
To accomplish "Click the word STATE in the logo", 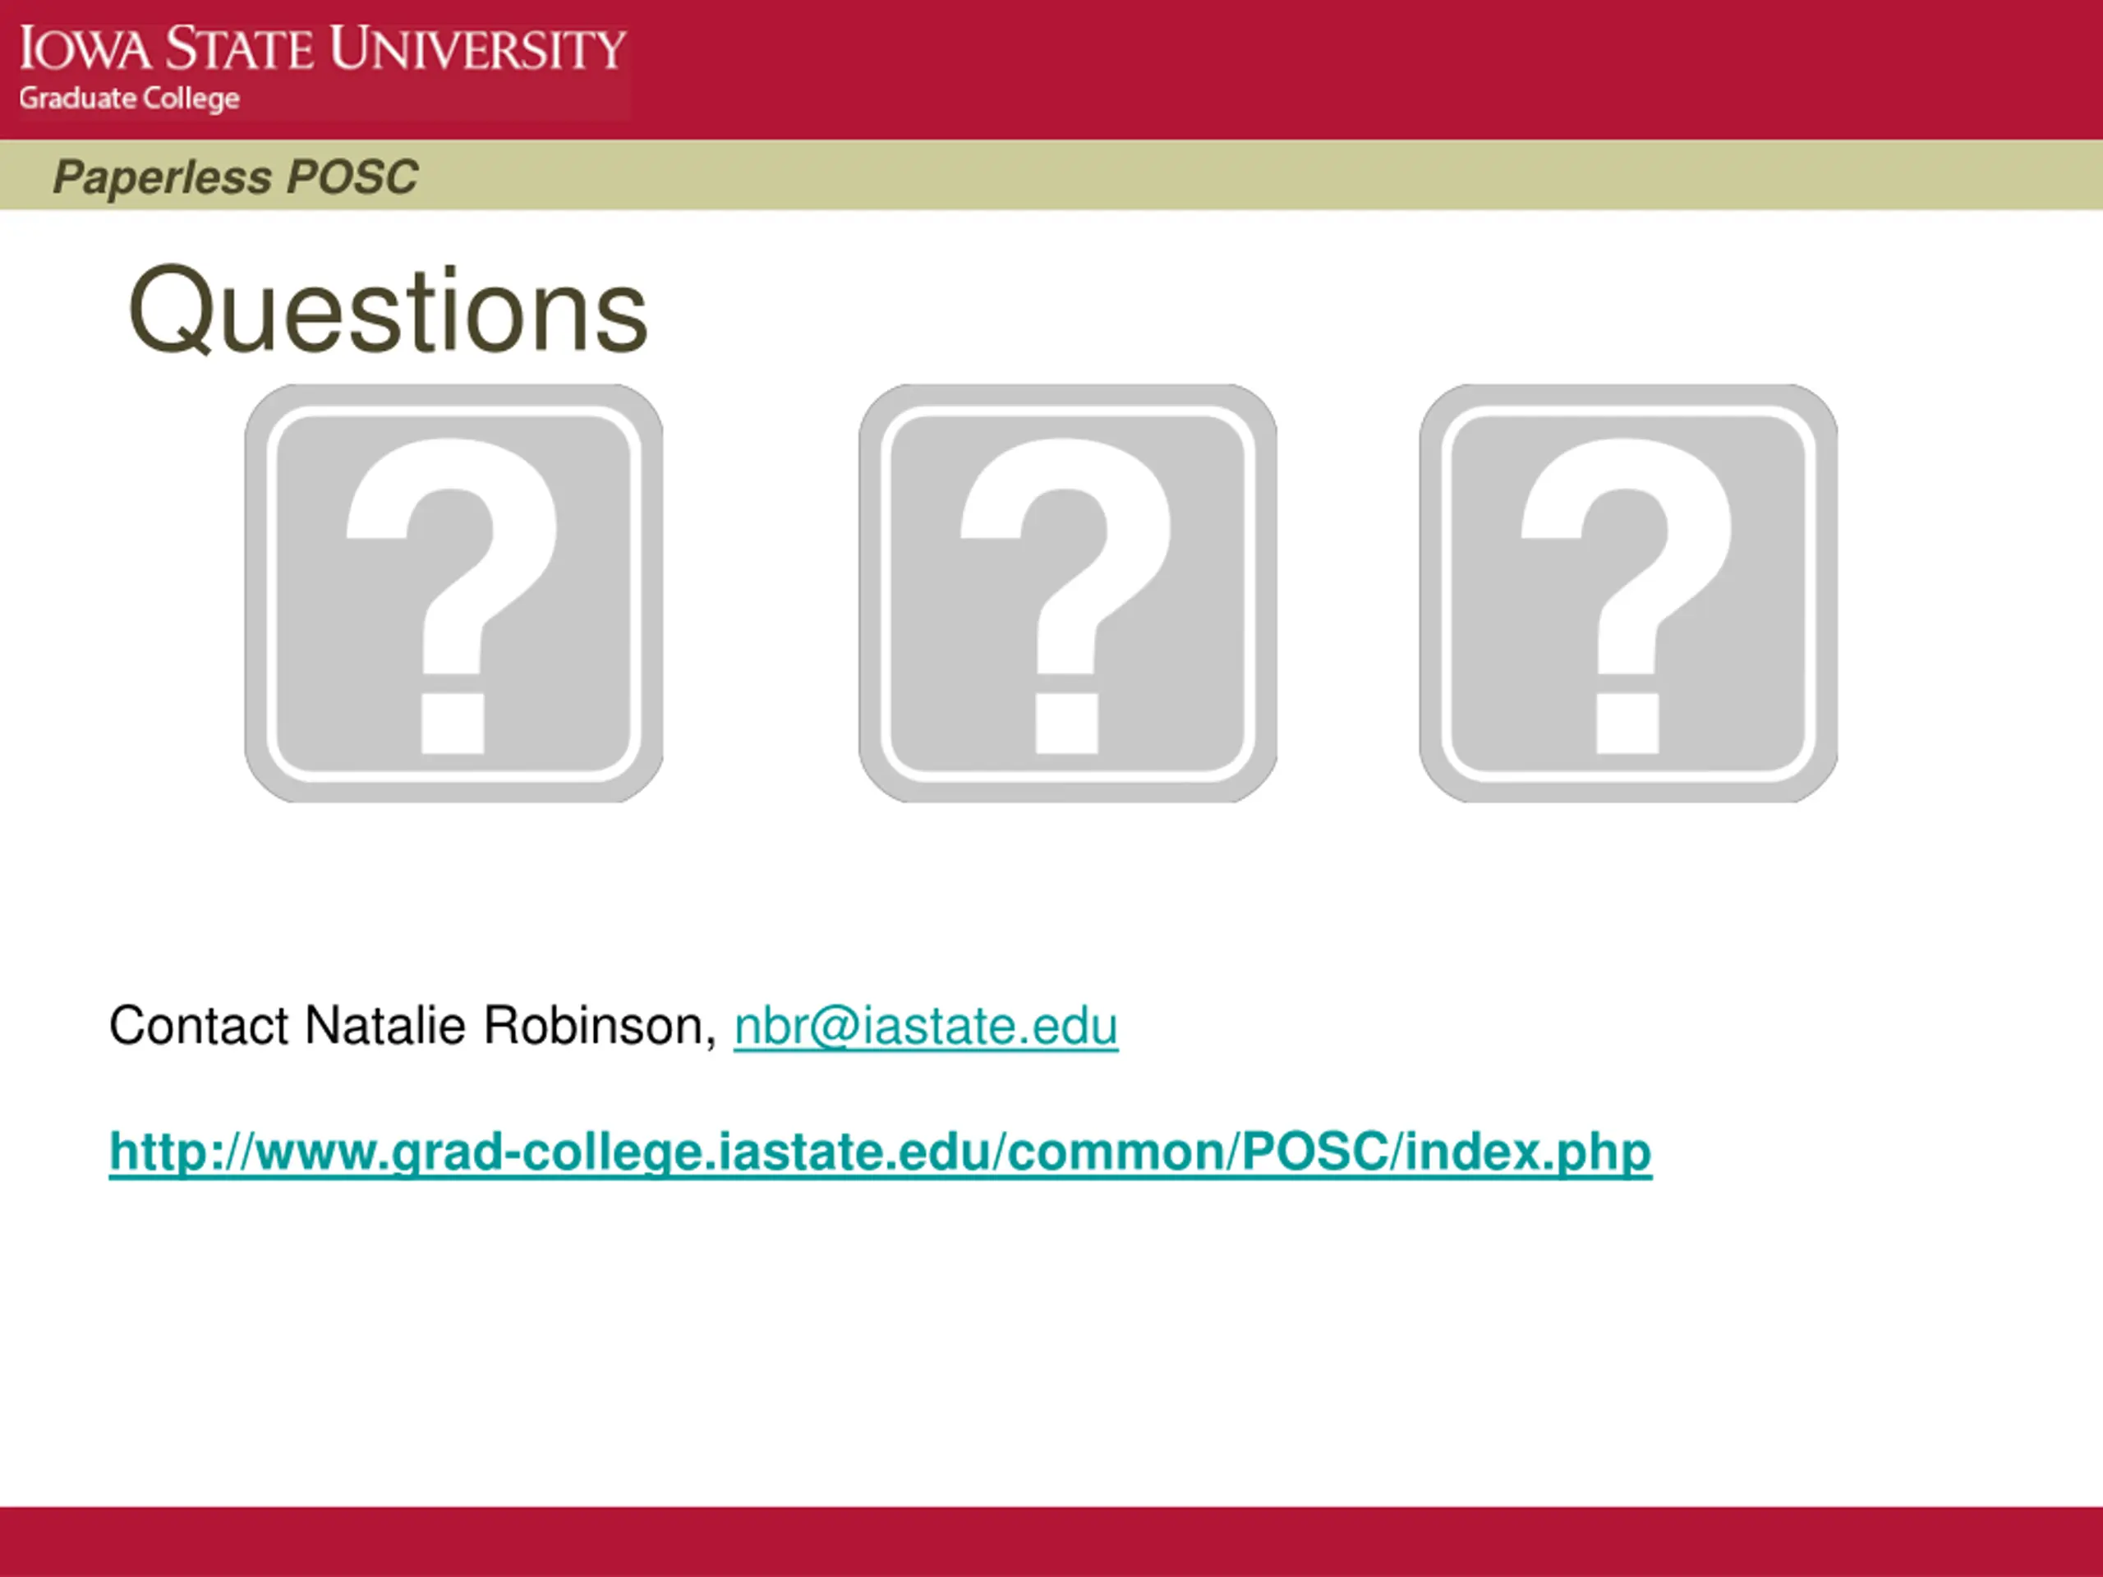I will point(241,49).
